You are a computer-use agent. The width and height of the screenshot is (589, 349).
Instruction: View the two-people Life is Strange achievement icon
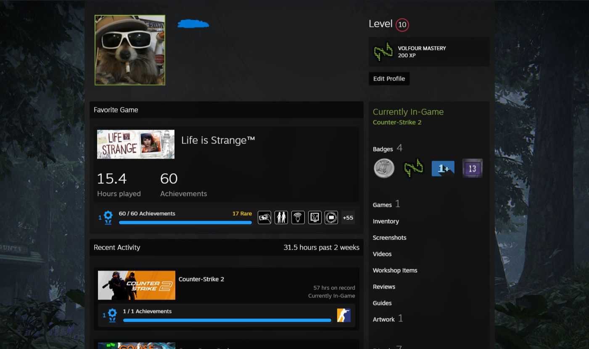tap(281, 217)
